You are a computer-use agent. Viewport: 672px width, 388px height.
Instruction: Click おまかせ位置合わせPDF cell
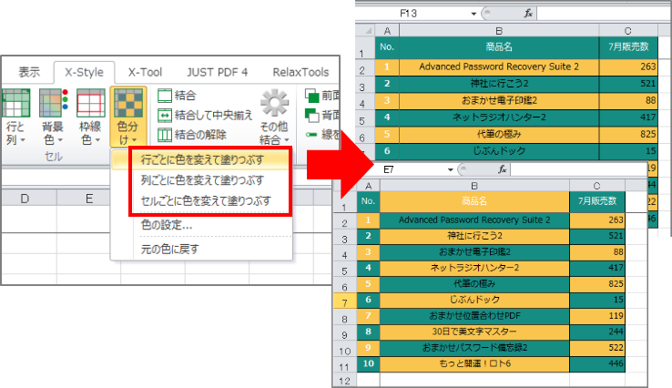click(x=474, y=316)
